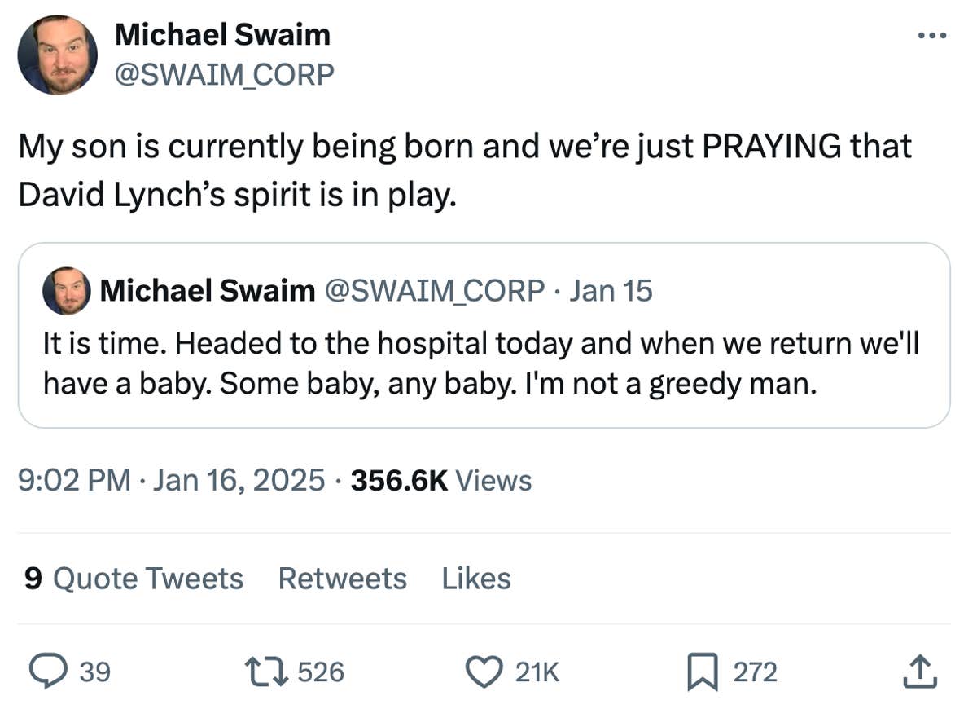Like the tweet with the heart icon

tap(486, 672)
